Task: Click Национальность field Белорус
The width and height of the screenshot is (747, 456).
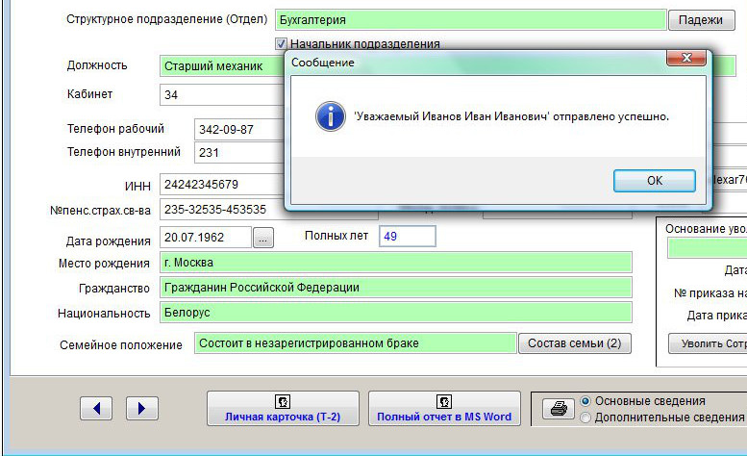Action: pos(396,313)
